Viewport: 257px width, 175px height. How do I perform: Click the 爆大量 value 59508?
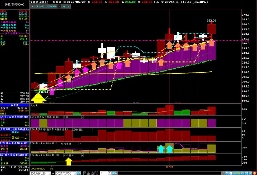[24, 163]
